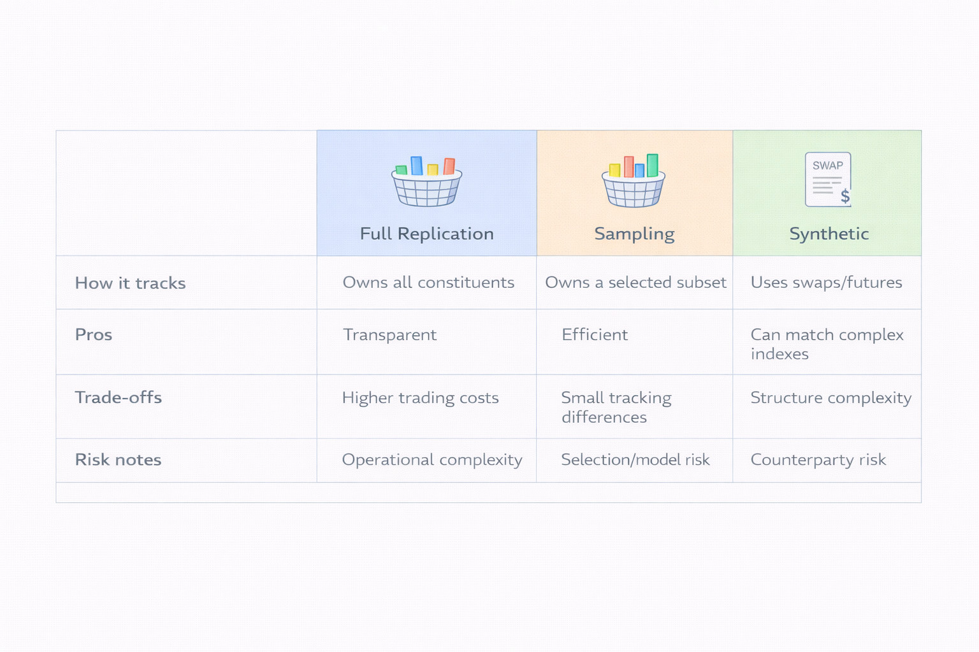Click the "Uses swaps/futures" cell
This screenshot has width=979, height=652.
[x=826, y=282]
